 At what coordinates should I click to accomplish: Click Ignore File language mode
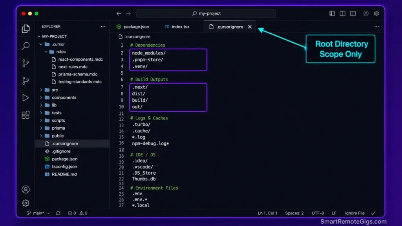(x=354, y=213)
